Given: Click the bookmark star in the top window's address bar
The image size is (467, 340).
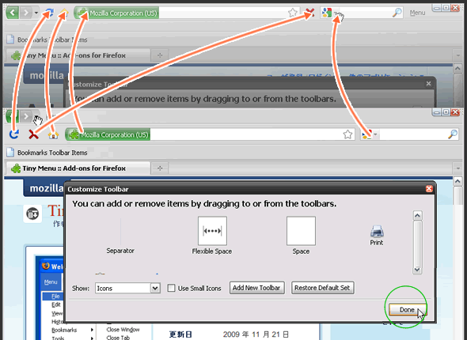Looking at the screenshot, I should [x=293, y=13].
